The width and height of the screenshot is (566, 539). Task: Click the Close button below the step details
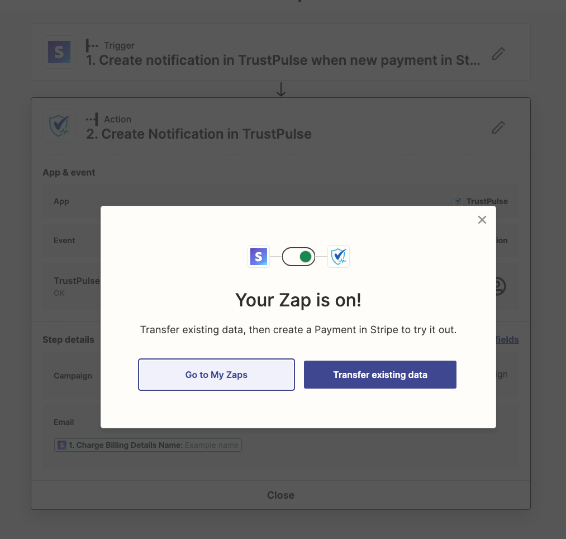pyautogui.click(x=280, y=495)
